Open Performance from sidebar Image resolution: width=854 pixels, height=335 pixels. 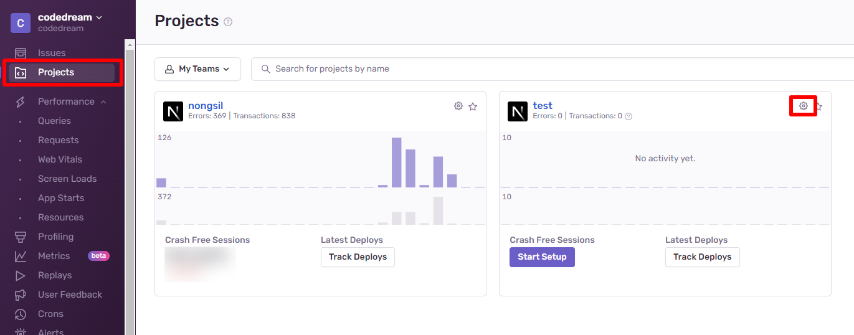(x=66, y=101)
